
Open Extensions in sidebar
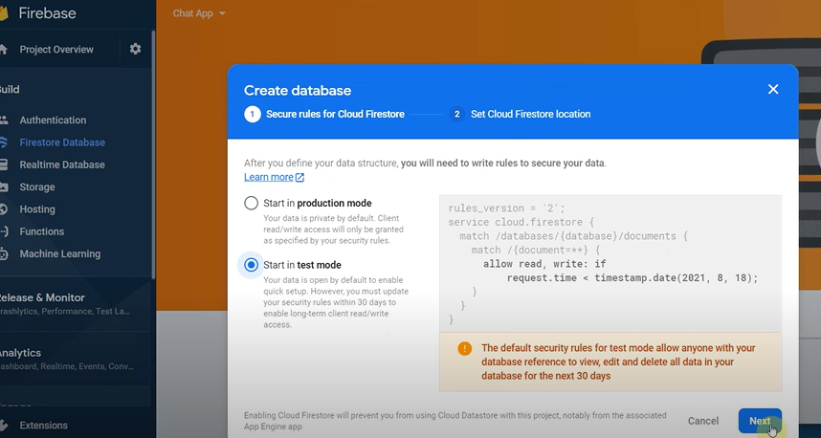[43, 426]
